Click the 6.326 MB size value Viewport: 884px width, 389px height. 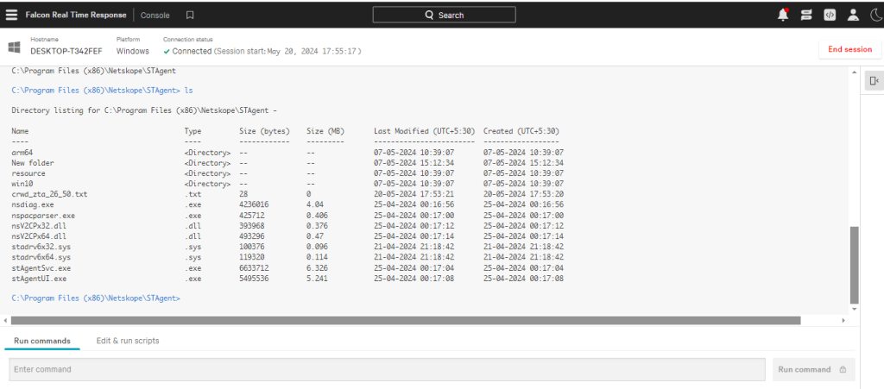(317, 268)
